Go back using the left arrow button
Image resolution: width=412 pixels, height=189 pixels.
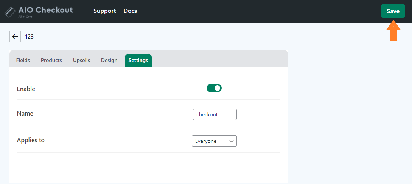pyautogui.click(x=15, y=37)
